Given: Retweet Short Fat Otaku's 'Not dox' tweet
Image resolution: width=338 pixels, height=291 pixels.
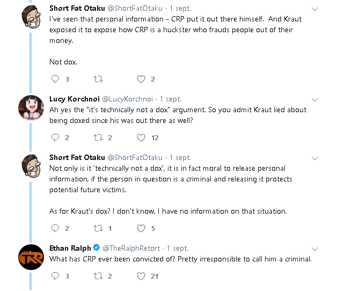Looking at the screenshot, I should point(98,79).
